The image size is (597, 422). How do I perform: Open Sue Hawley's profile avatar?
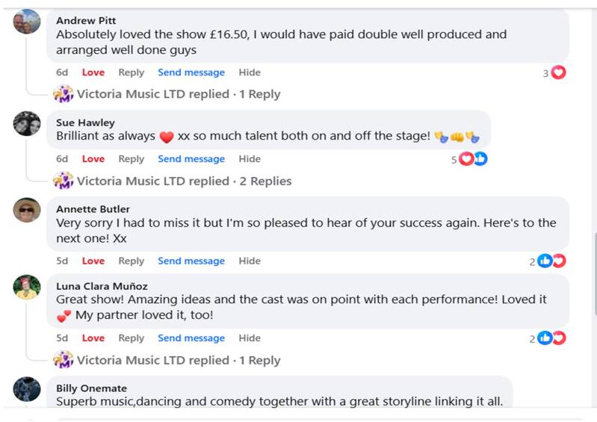(x=27, y=123)
